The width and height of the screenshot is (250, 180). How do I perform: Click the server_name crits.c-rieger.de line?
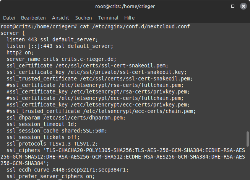(x=62, y=59)
